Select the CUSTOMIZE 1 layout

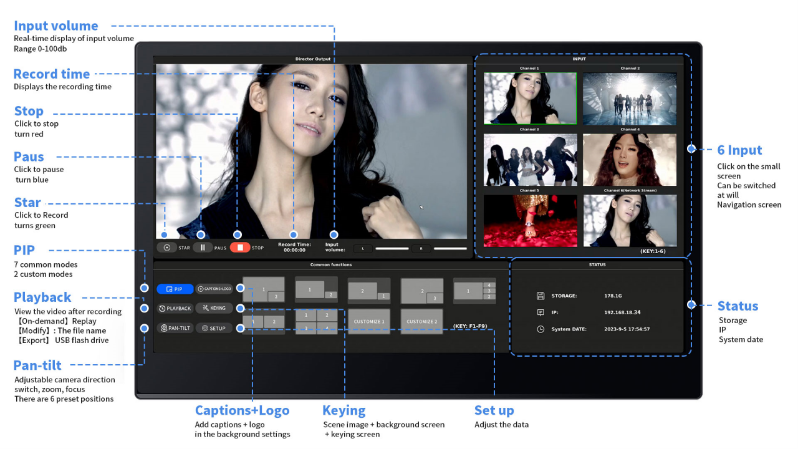(369, 322)
